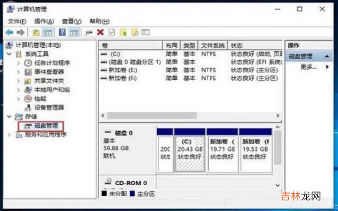Select 设备管理器 in the tree
The height and width of the screenshot is (211, 338).
point(49,108)
